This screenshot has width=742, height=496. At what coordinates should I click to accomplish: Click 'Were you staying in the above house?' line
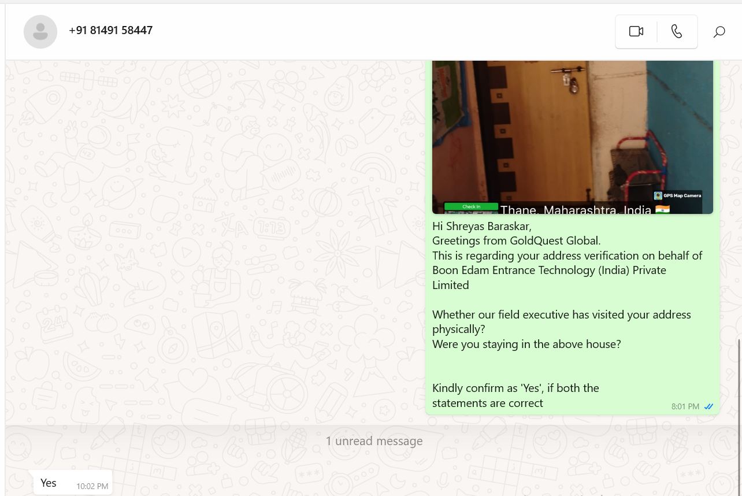coord(526,344)
